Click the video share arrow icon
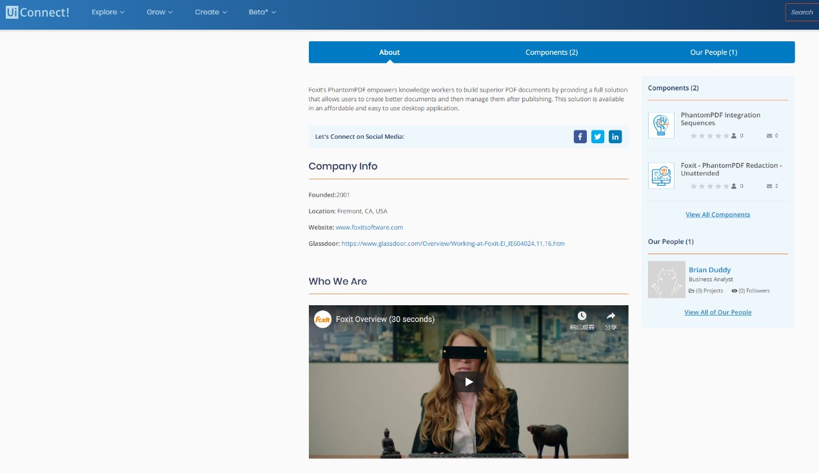 pos(611,316)
